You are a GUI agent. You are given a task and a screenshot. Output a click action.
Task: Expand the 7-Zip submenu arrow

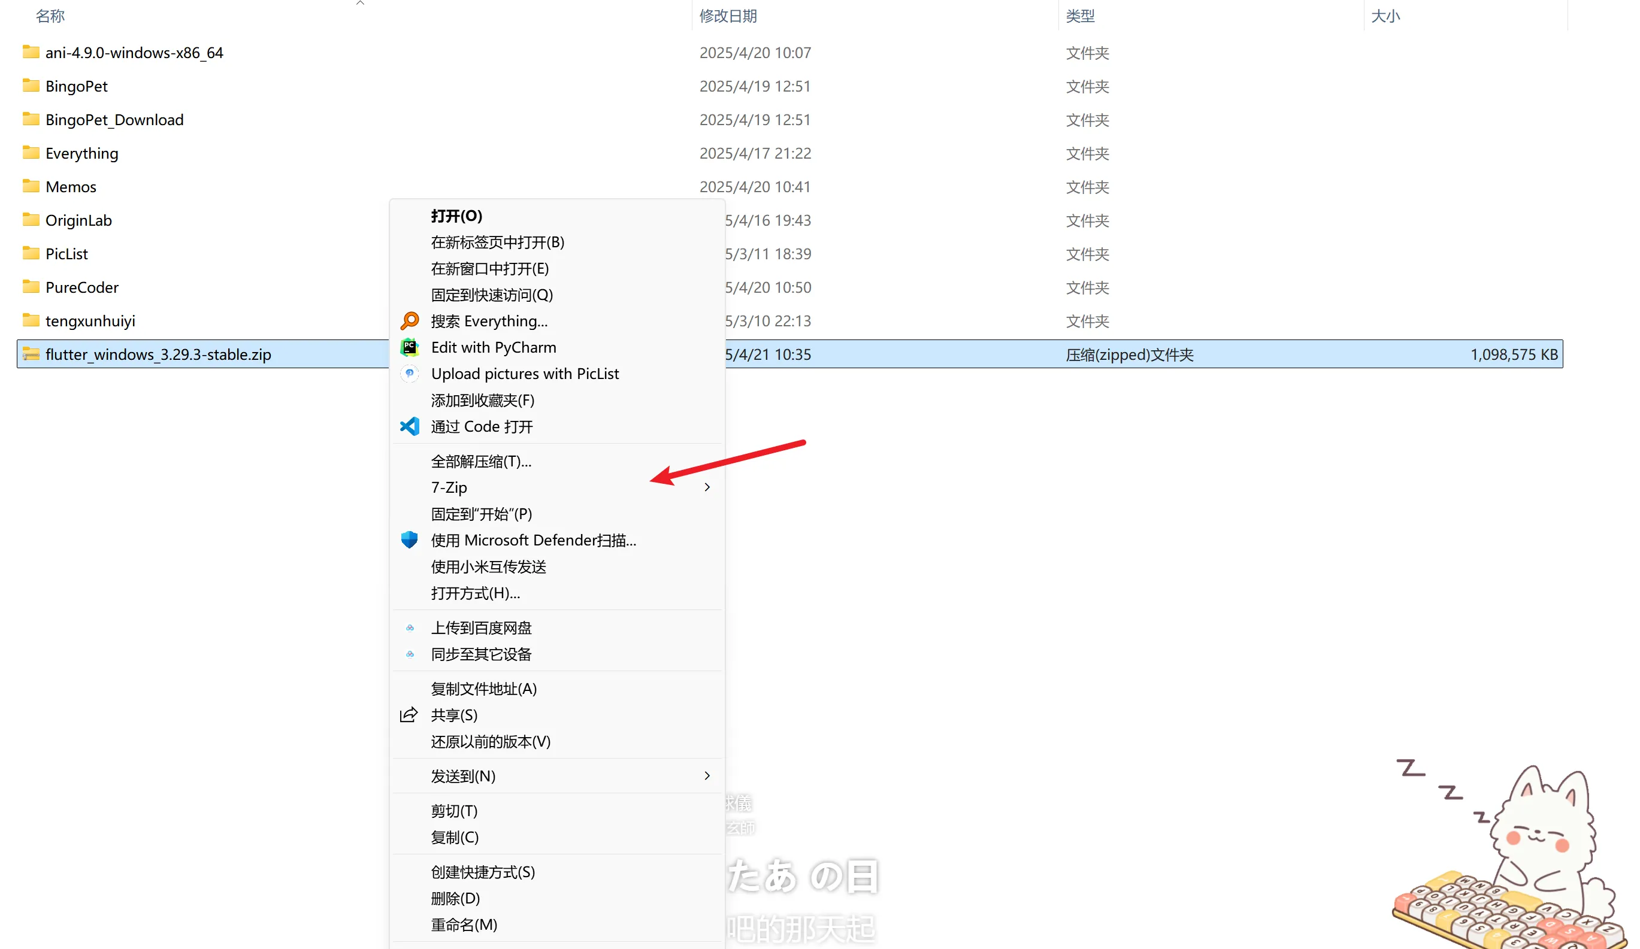pyautogui.click(x=707, y=487)
